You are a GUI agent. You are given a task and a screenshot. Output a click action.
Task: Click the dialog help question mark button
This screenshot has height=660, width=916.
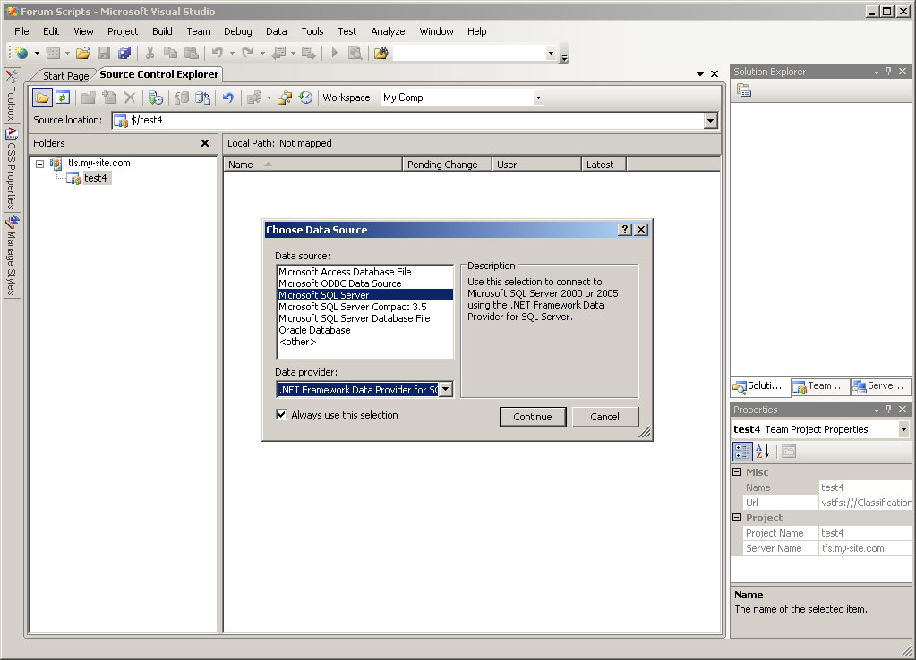[x=625, y=229]
